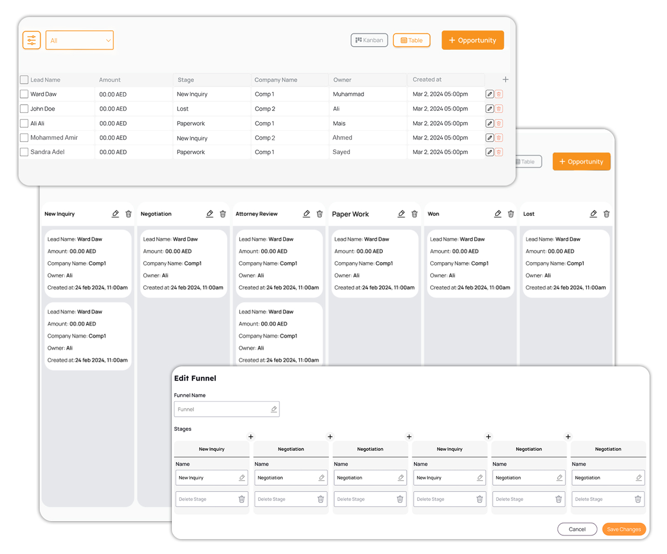This screenshot has width=667, height=554.
Task: Delete the Negotiation kanban column
Action: (223, 214)
